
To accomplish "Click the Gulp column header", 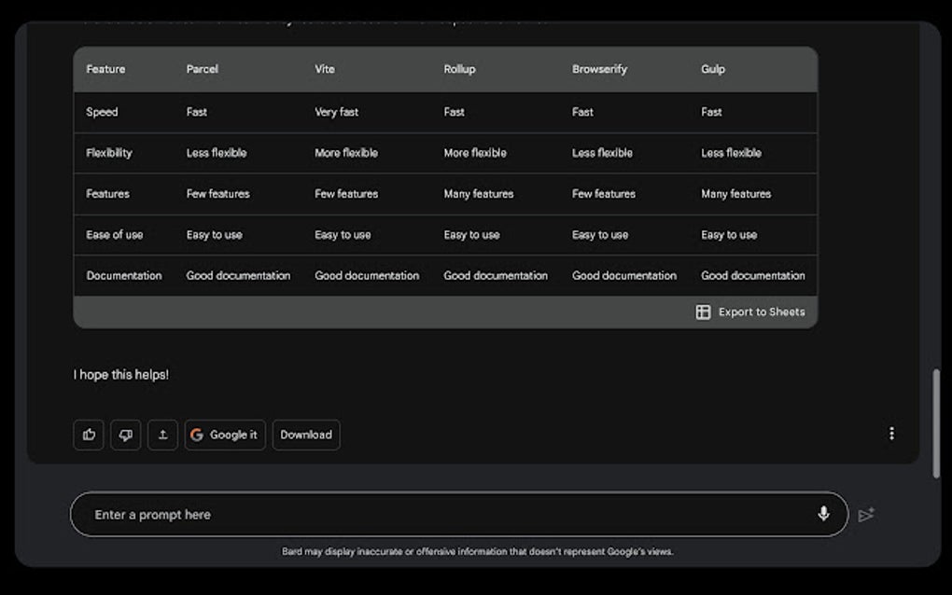I will (x=713, y=69).
